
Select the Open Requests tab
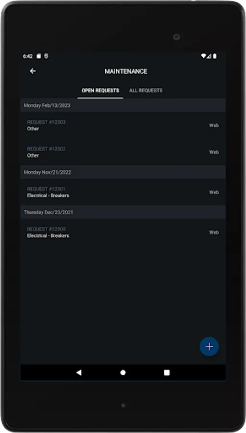[100, 90]
